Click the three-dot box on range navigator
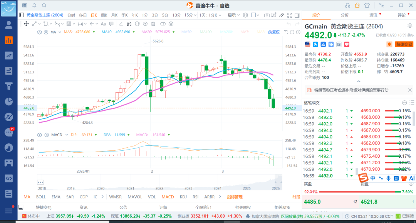416x223 pixels. click(x=40, y=182)
